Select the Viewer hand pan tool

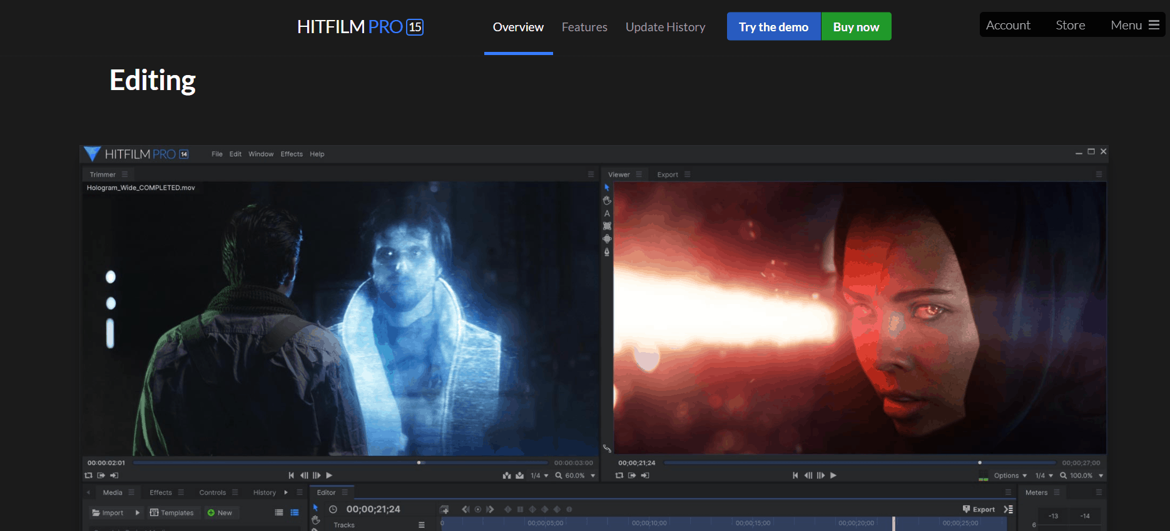tap(607, 200)
